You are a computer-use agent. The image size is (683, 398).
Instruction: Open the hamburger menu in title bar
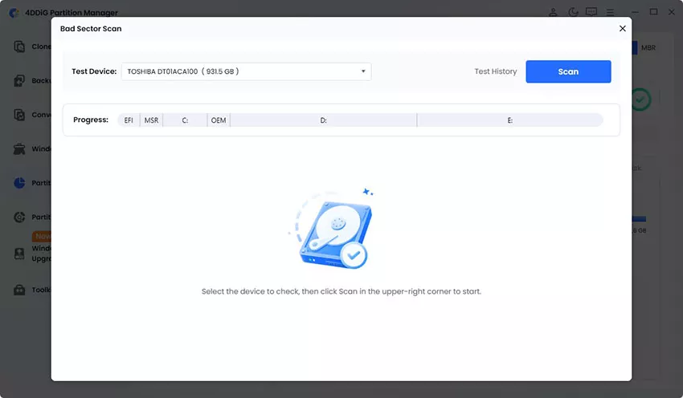click(x=610, y=12)
